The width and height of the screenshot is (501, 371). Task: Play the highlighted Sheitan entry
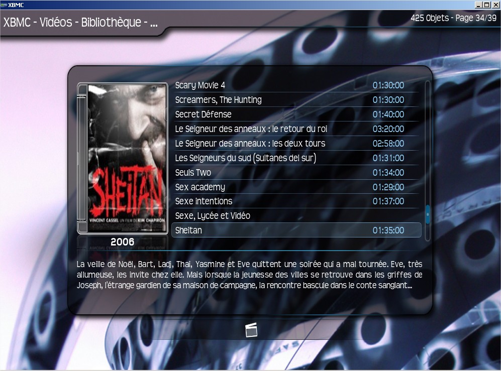pos(296,230)
